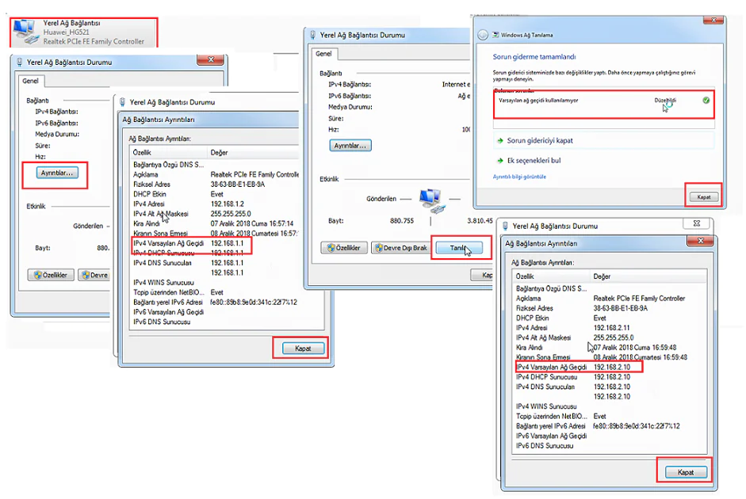The height and width of the screenshot is (499, 746).
Task: Click the back navigation arrow in Windows Ağ Tanılama
Action: click(482, 35)
